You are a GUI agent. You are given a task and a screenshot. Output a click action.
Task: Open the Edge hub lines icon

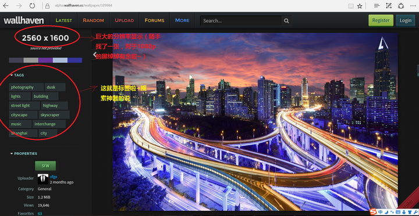point(377,6)
